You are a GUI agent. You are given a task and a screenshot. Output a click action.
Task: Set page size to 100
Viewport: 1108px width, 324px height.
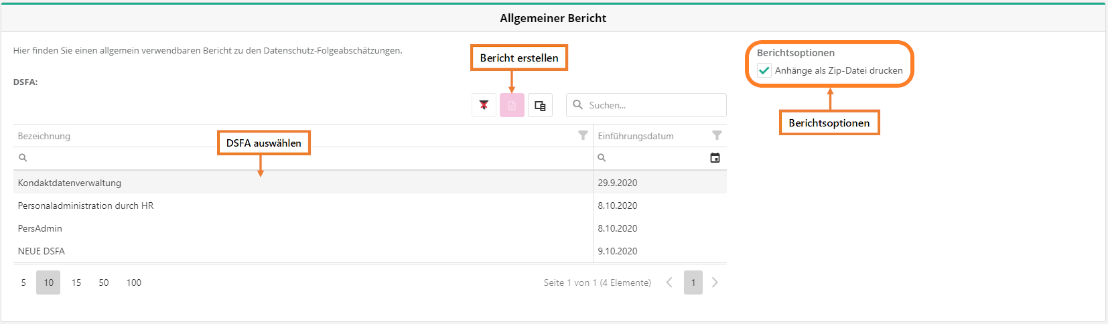click(x=134, y=282)
